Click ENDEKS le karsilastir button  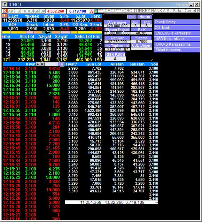[177, 33]
